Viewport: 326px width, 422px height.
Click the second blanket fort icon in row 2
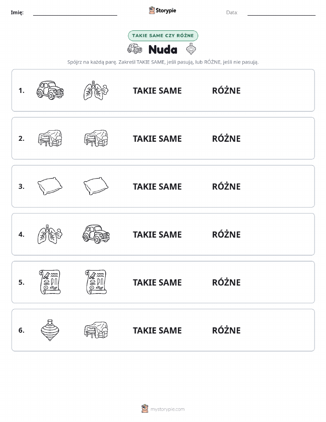point(96,139)
